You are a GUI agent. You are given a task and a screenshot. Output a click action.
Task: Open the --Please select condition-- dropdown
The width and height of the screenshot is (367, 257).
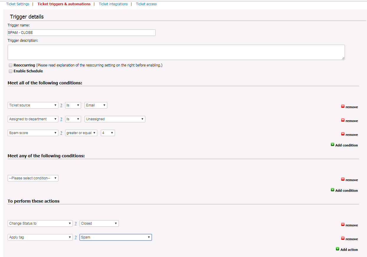click(33, 178)
